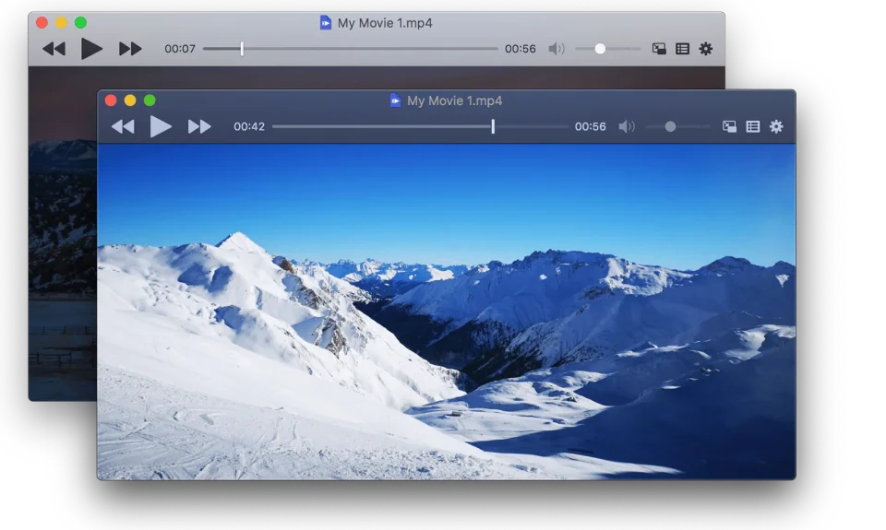Click duration 00:56 in the back light window
886x530 pixels.
(x=521, y=49)
